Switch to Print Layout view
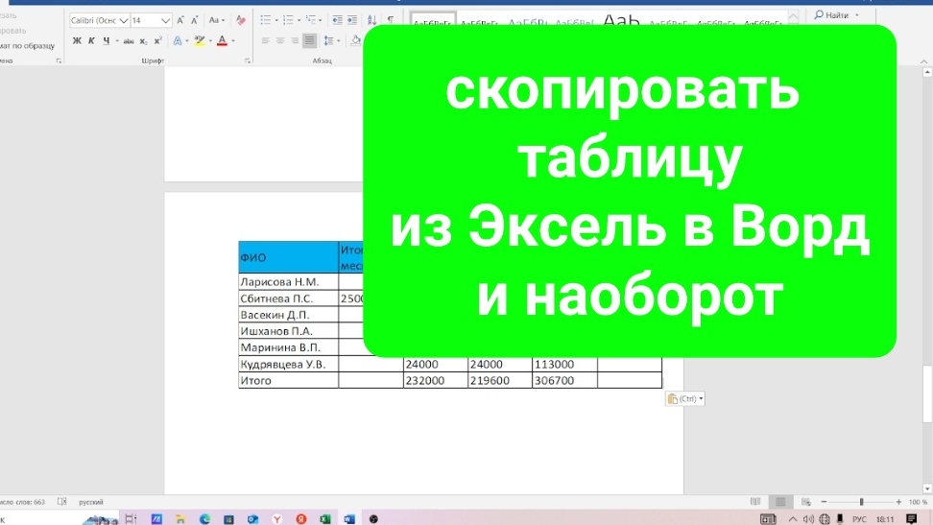Screen dimensions: 933x525 (x=780, y=502)
